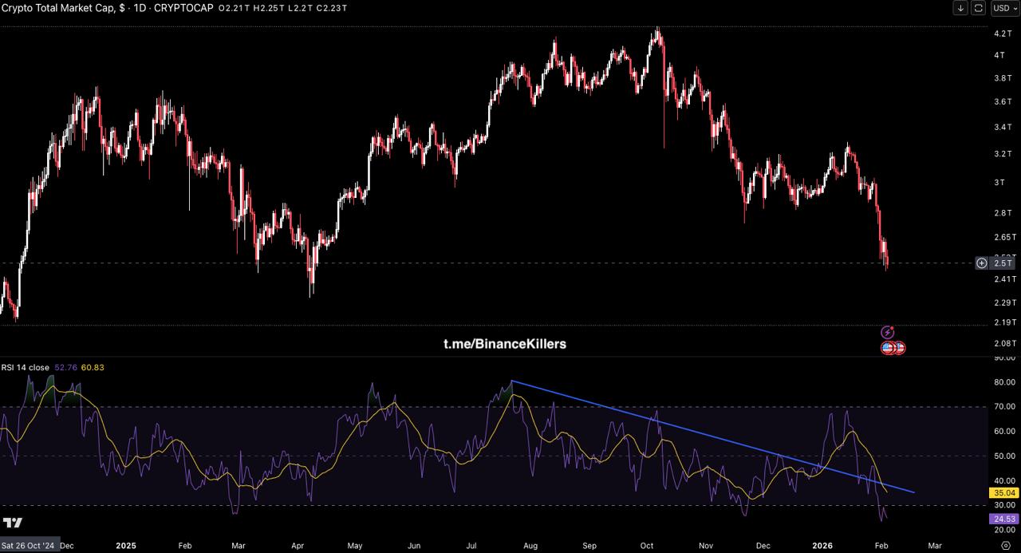Click the TradingView logo

tap(12, 523)
